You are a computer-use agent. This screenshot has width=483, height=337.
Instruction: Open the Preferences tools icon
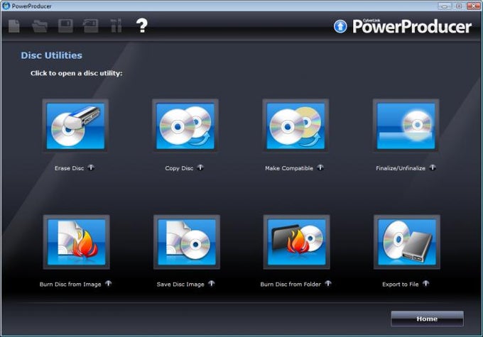[x=116, y=26]
